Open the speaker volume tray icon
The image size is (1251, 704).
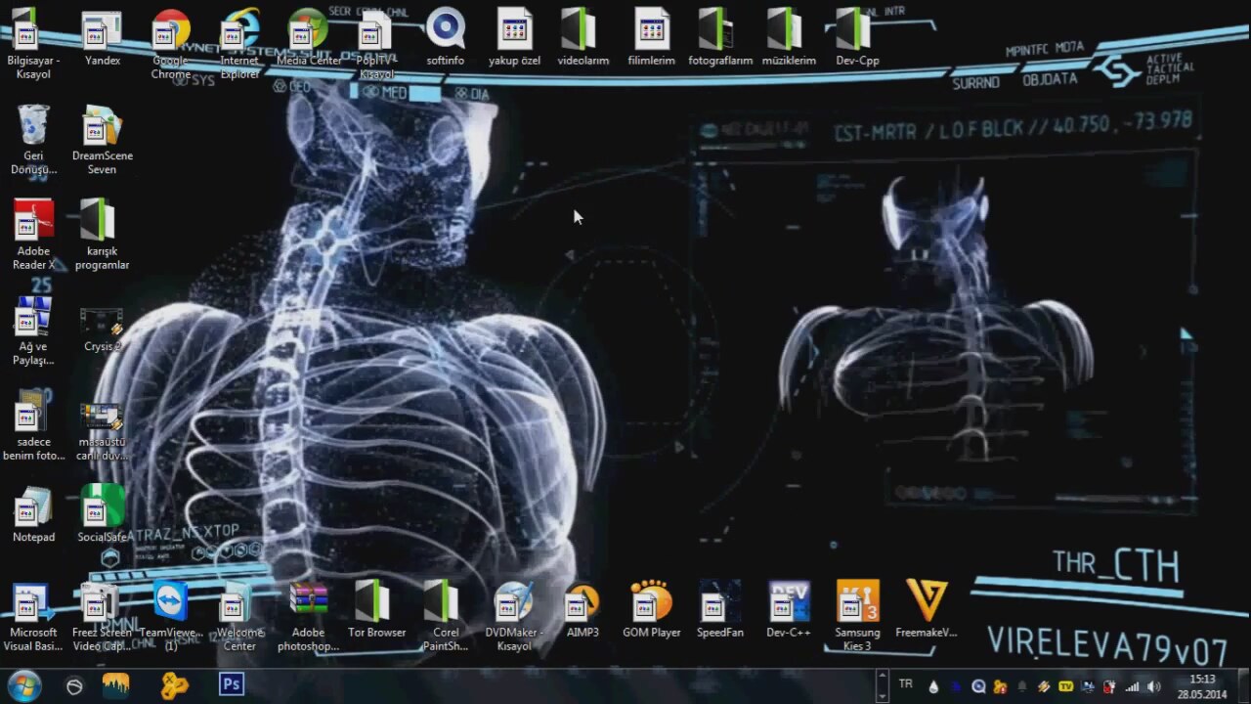[x=1153, y=687]
